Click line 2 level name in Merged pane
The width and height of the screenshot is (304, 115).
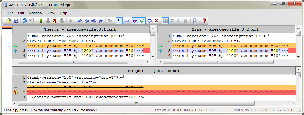click(x=62, y=82)
